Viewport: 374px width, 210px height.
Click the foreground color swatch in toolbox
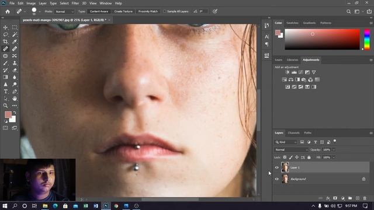[x=8, y=114]
